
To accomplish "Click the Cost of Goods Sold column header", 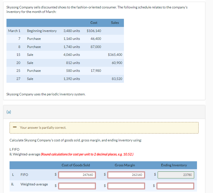I will point(76,165).
